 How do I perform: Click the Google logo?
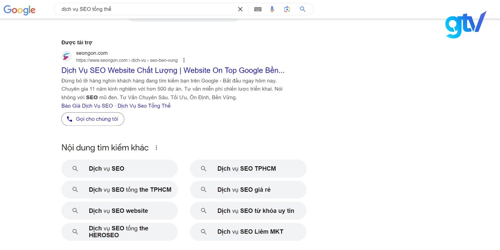[x=19, y=10]
